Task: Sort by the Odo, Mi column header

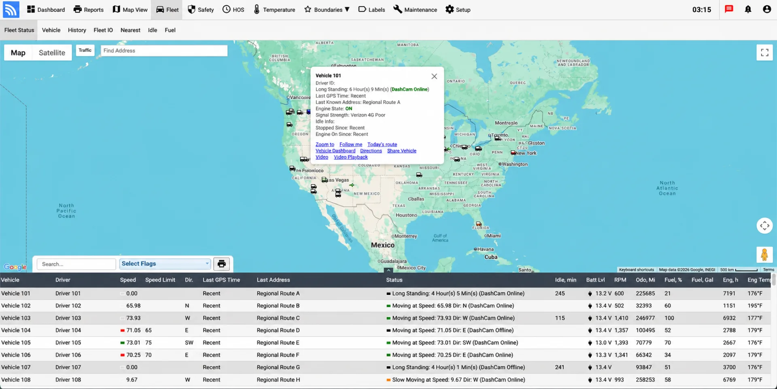Action: [x=645, y=280]
